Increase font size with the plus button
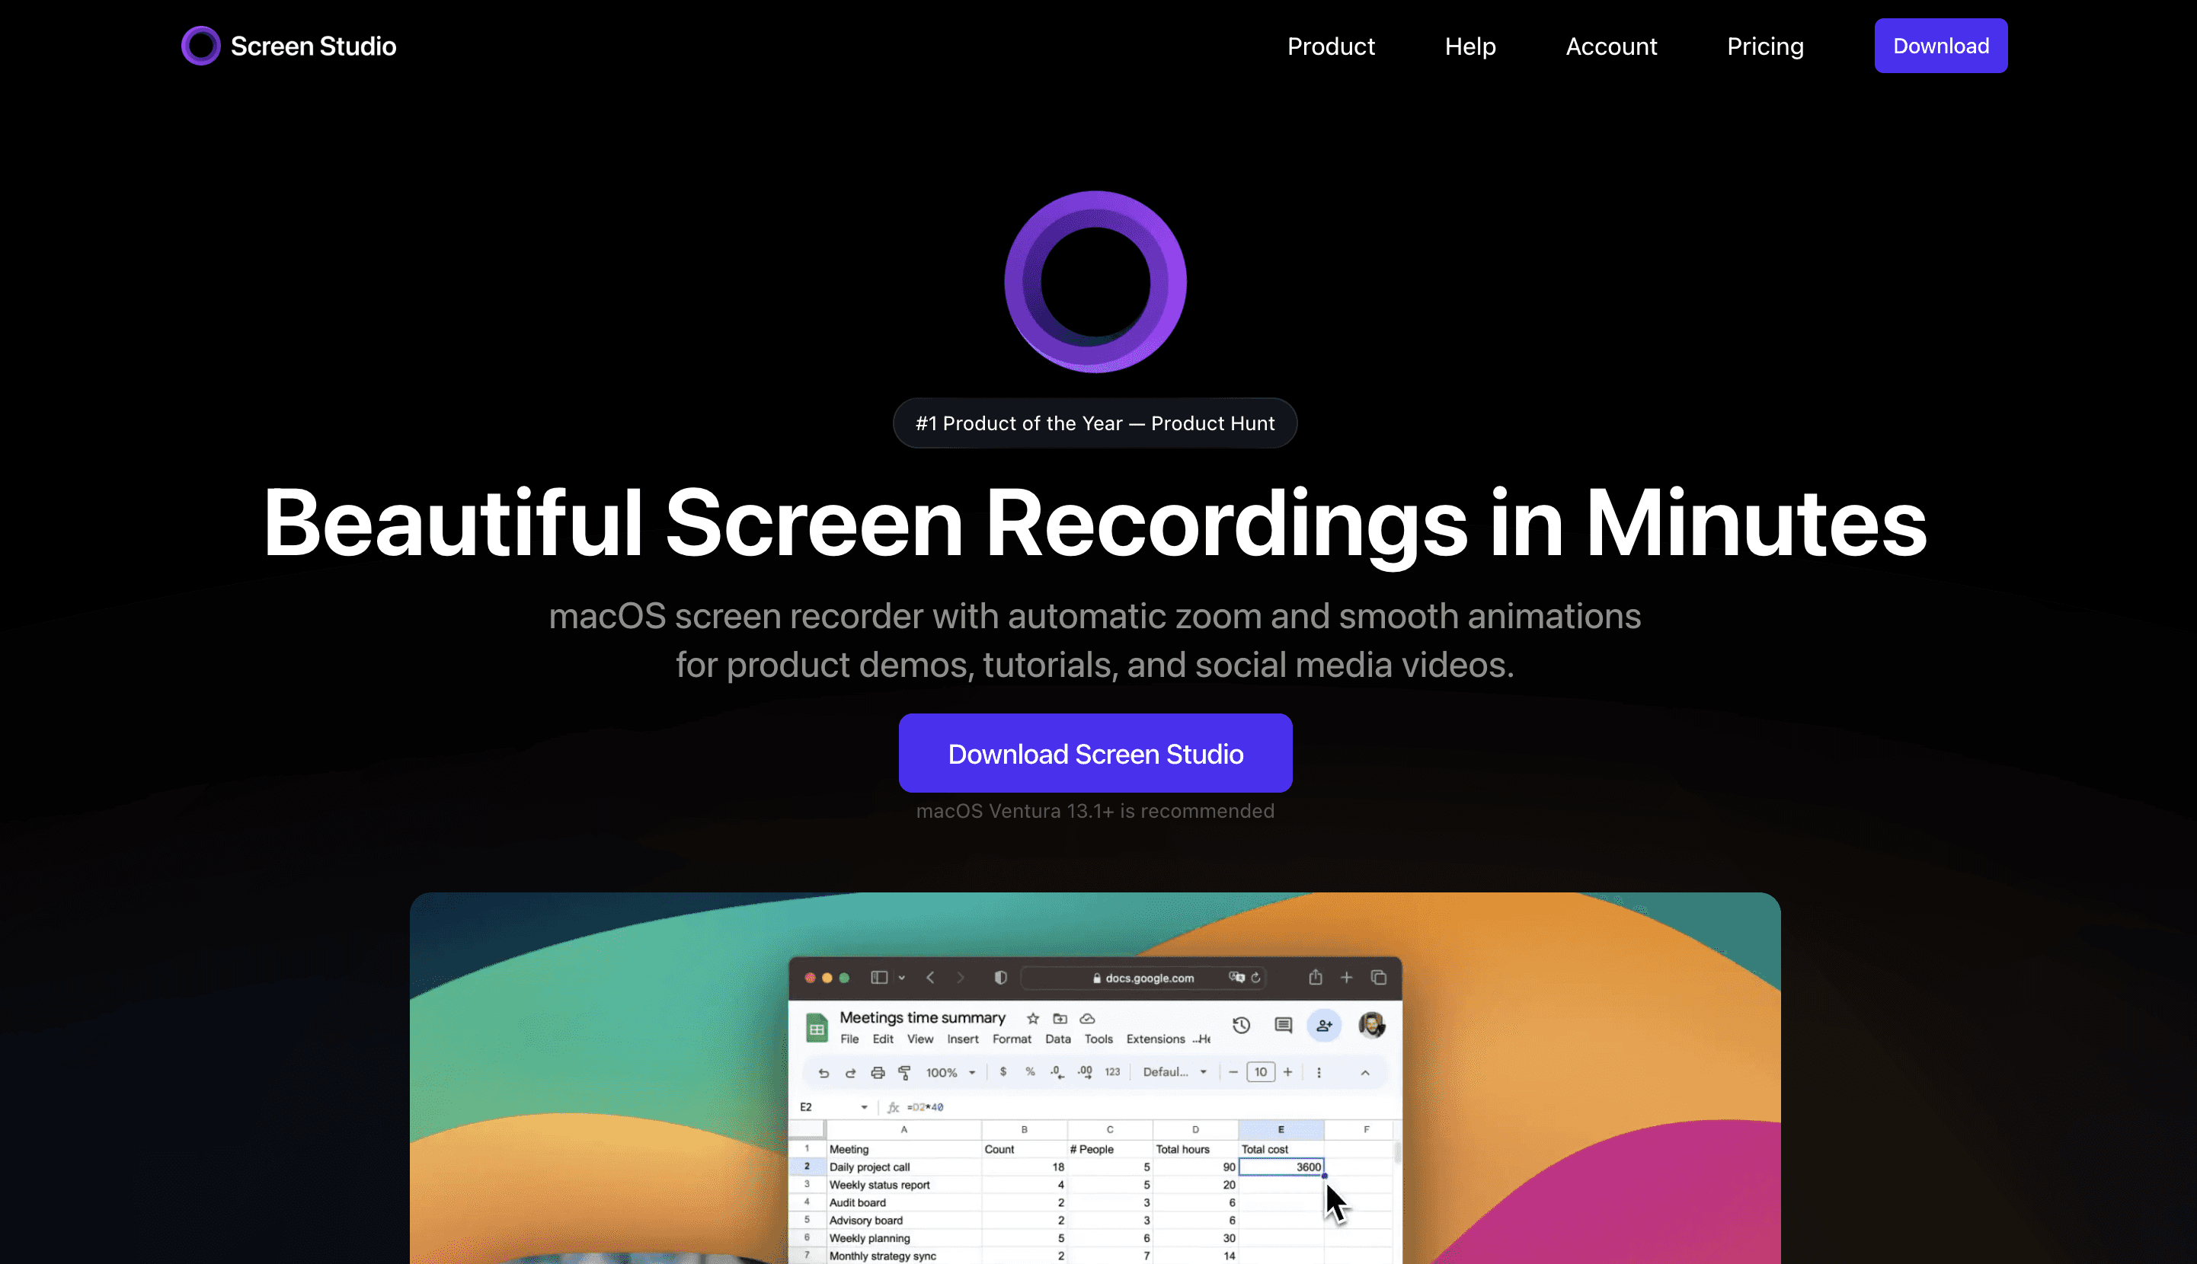The height and width of the screenshot is (1264, 2197). point(1288,1072)
